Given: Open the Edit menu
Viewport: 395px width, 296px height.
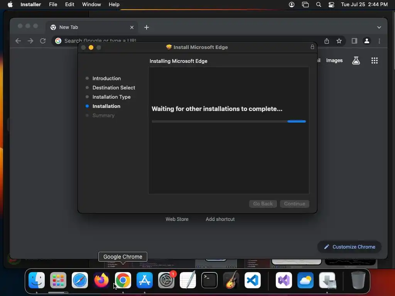Looking at the screenshot, I should coord(69,5).
